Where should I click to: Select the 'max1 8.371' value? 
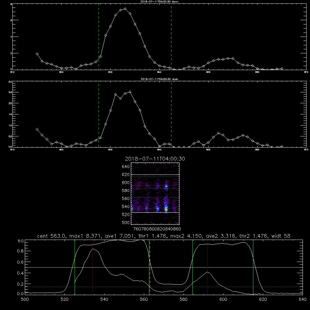tap(85, 236)
